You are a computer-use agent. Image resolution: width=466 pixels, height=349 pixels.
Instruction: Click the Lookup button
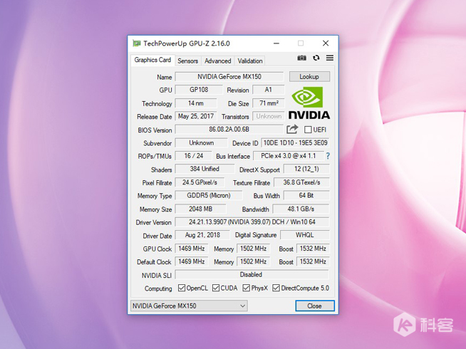click(x=309, y=77)
